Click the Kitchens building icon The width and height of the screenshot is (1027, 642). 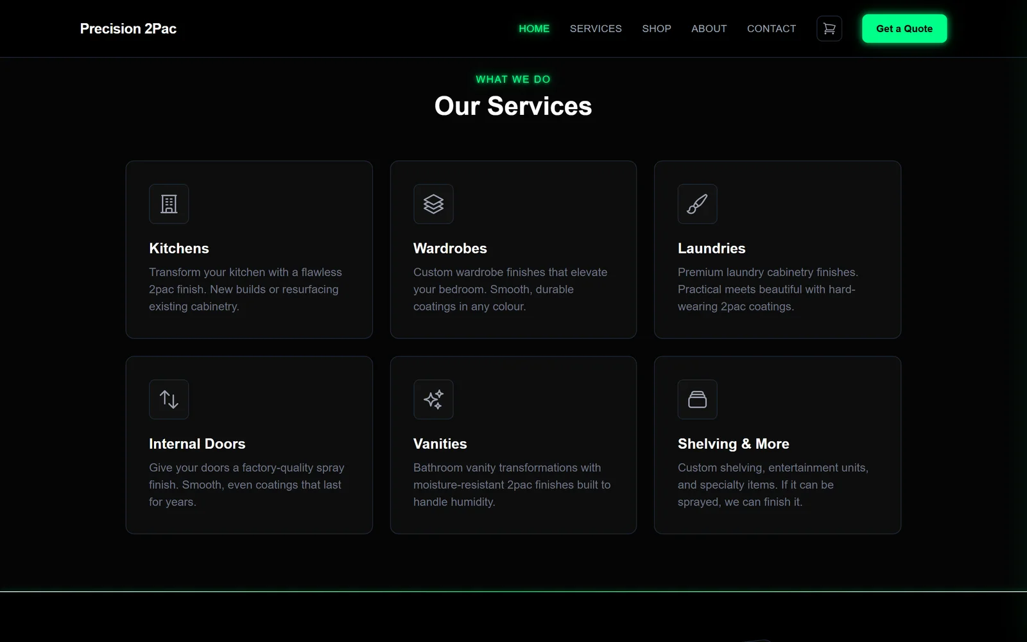169,204
